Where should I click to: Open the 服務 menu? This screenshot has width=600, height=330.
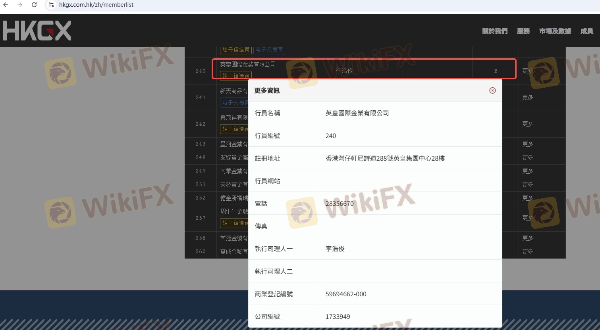point(523,31)
